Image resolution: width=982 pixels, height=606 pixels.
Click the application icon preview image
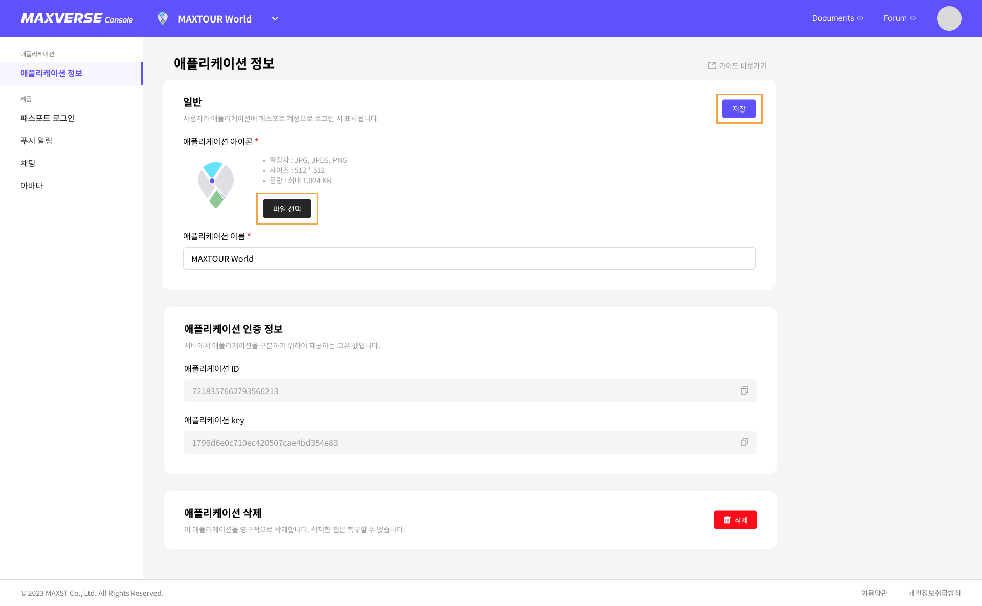[216, 185]
